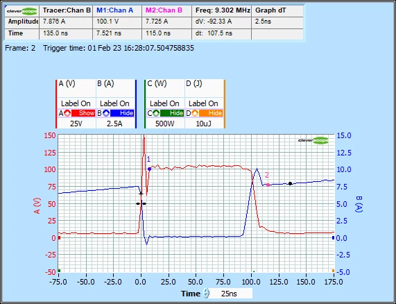Select the 500W scale of channel C
Screen dimensions: 396x304
[x=164, y=124]
